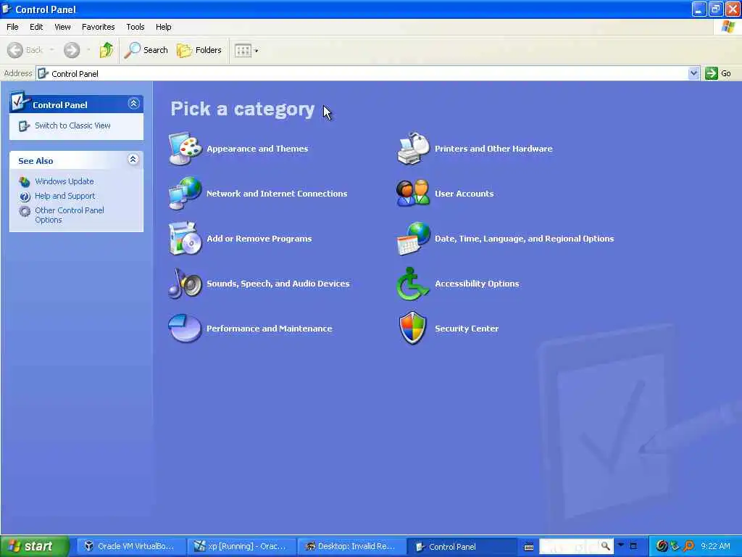Click the Address bar input field
This screenshot has width=742, height=557.
tap(362, 73)
